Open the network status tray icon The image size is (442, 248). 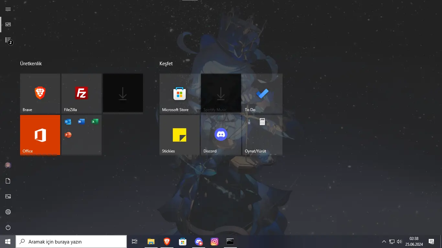(392, 242)
